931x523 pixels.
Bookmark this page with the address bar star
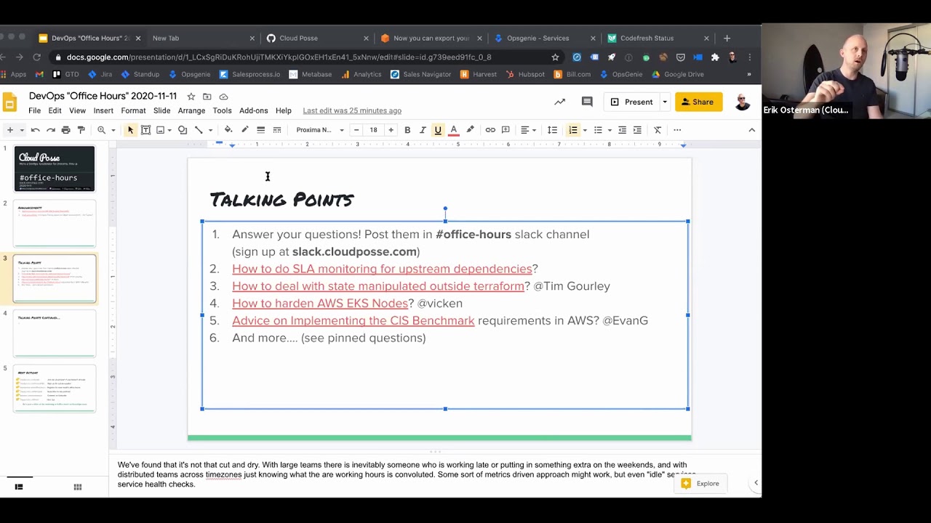(555, 57)
